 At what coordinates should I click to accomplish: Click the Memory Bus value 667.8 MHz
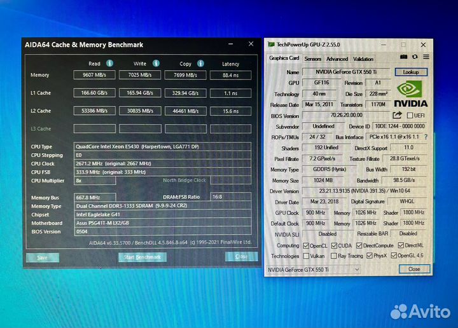click(95, 198)
